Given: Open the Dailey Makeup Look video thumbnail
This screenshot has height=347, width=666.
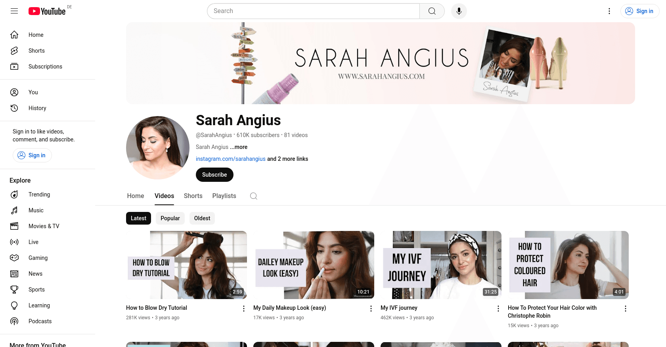Looking at the screenshot, I should pyautogui.click(x=314, y=265).
